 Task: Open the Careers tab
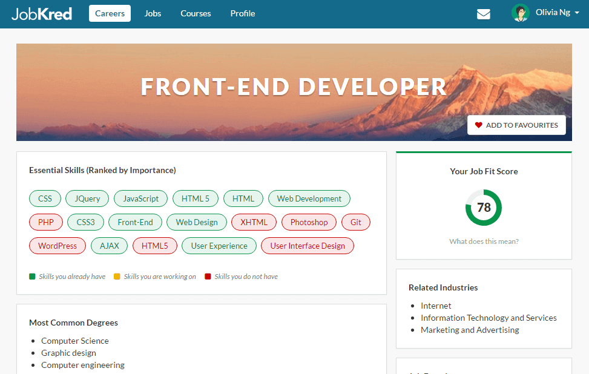coord(110,13)
